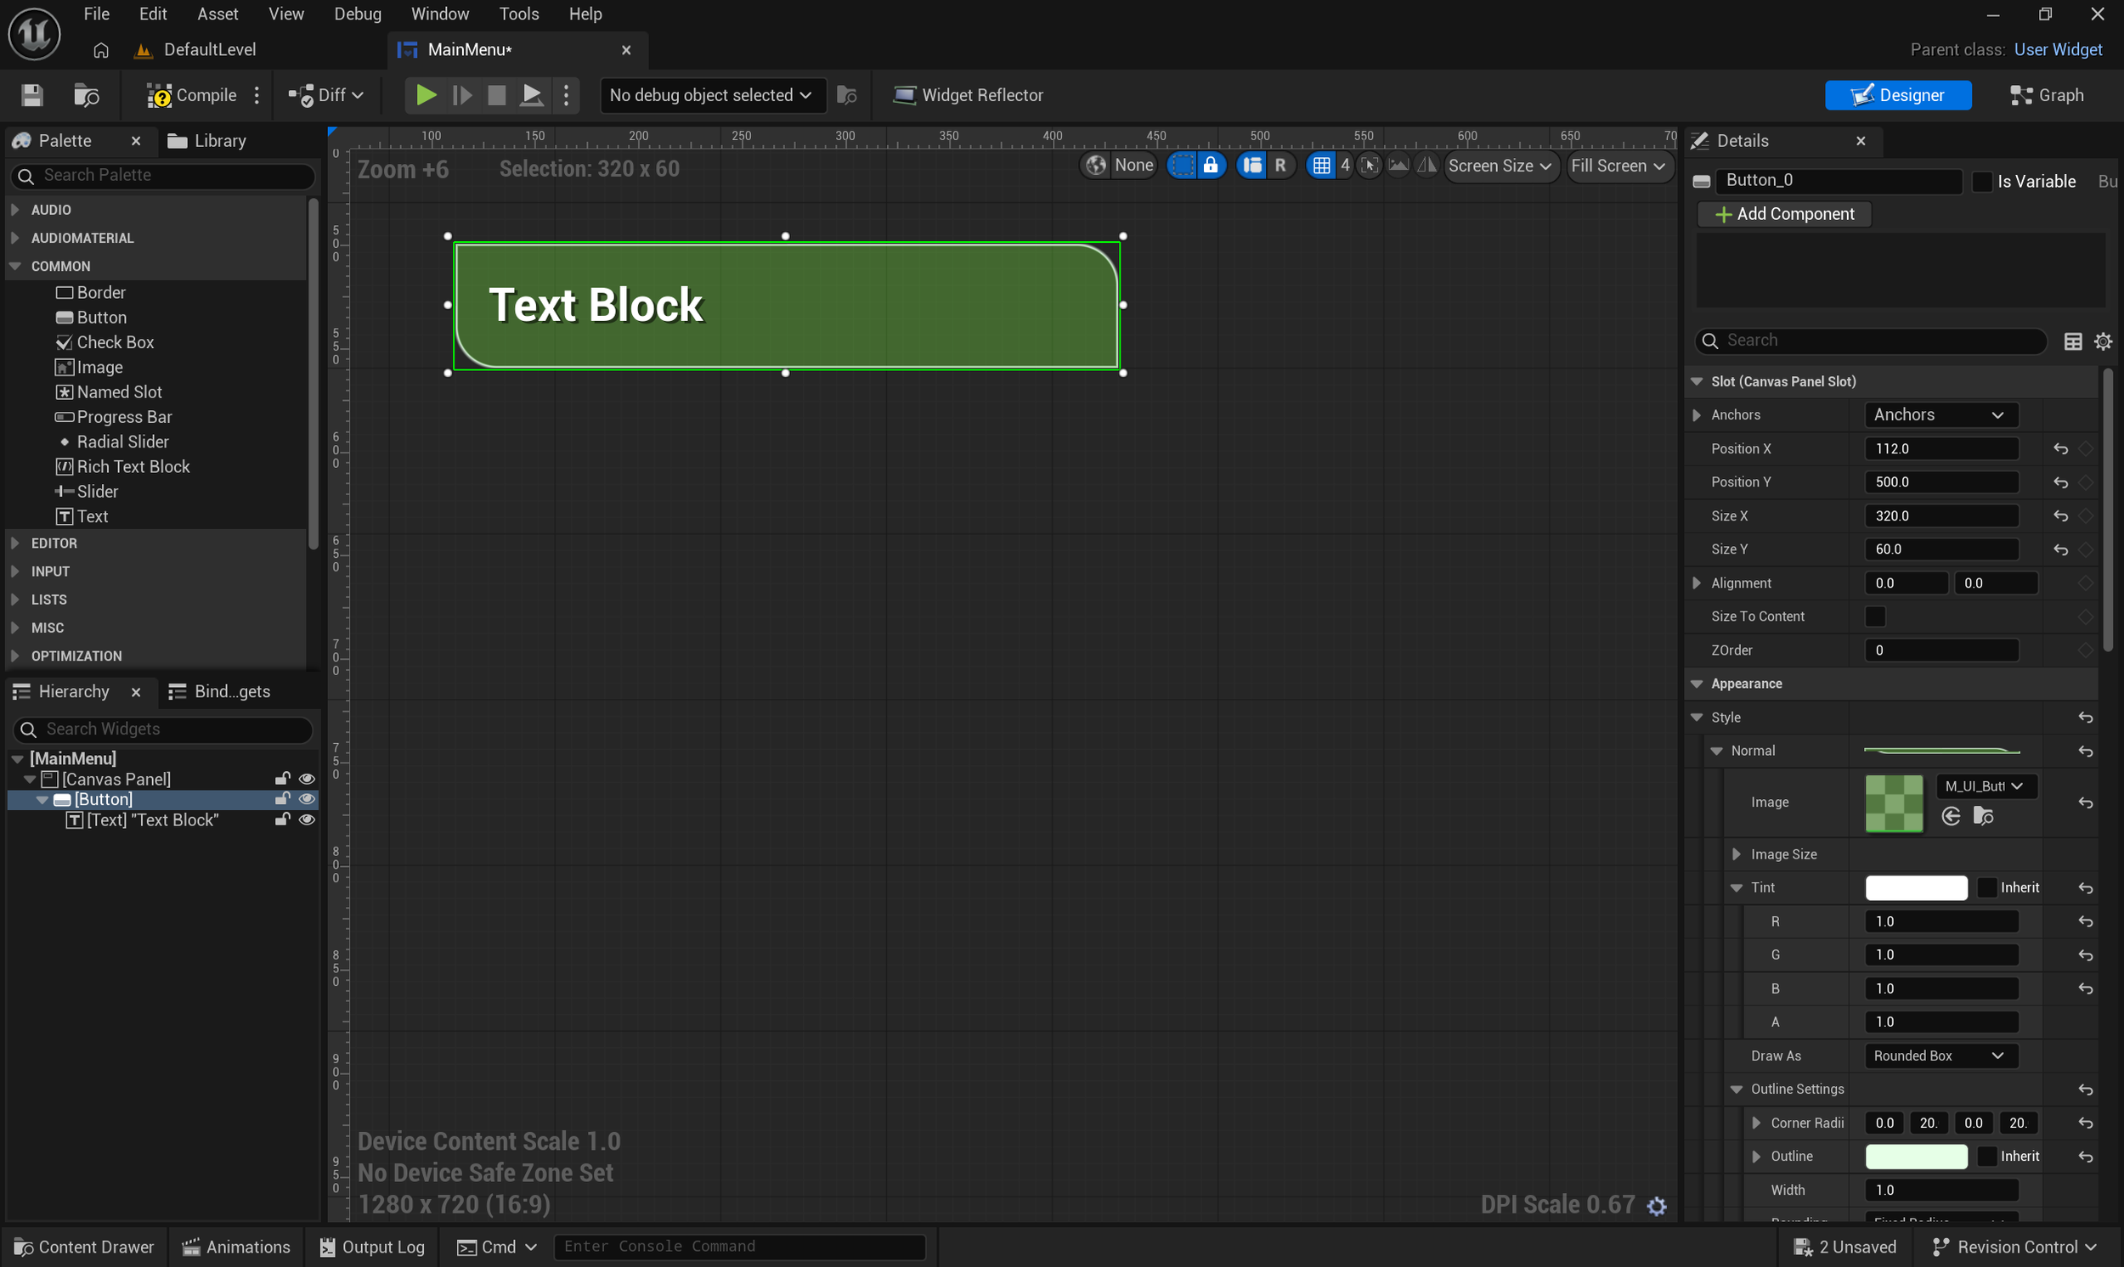Open the Widget Reflector

click(968, 95)
